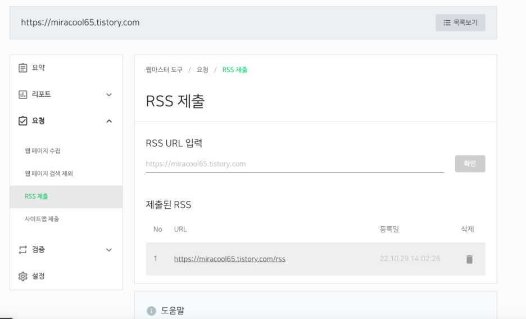Image resolution: width=526 pixels, height=319 pixels.
Task: Click the arrows icon next to 검증
Action: click(x=23, y=250)
